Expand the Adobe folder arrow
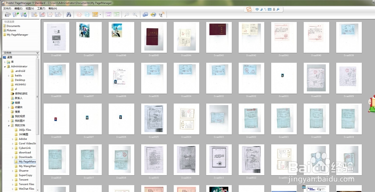This screenshot has height=192, width=375. click(13, 139)
